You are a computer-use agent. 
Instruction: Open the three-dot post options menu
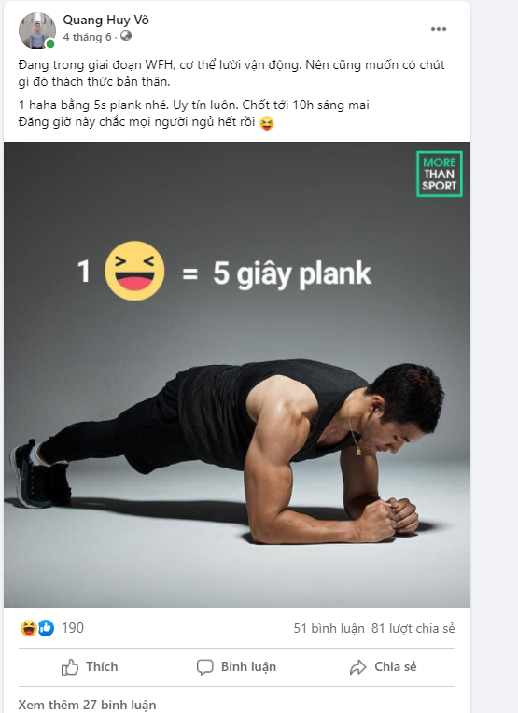pyautogui.click(x=439, y=29)
